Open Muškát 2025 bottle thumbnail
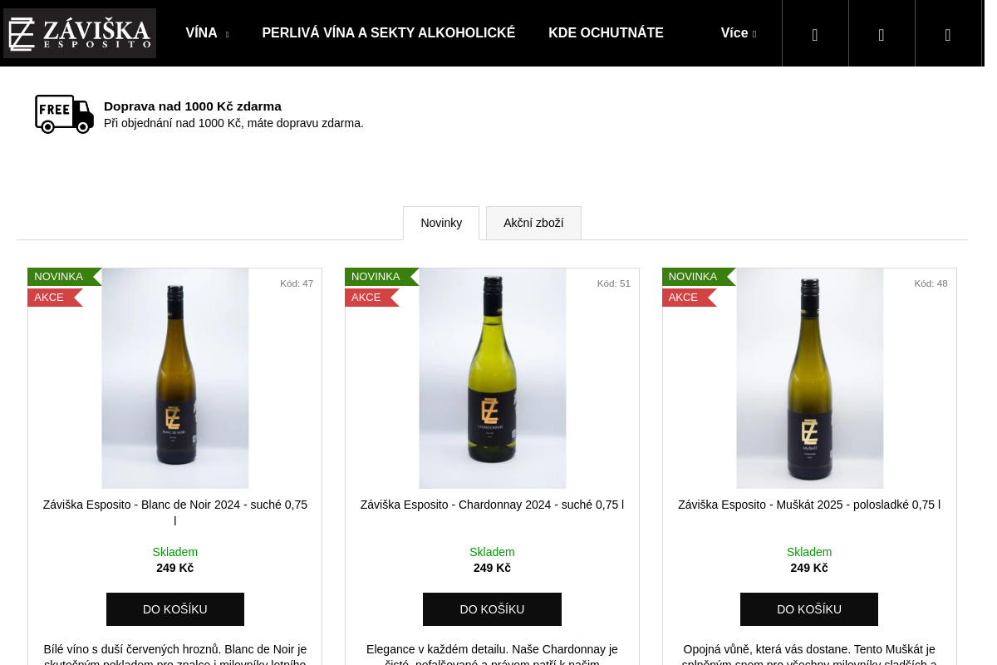The height and width of the screenshot is (665, 997). (809, 378)
